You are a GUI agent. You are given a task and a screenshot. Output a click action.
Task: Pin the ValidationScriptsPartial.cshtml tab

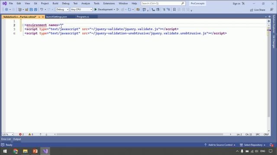pos(39,17)
